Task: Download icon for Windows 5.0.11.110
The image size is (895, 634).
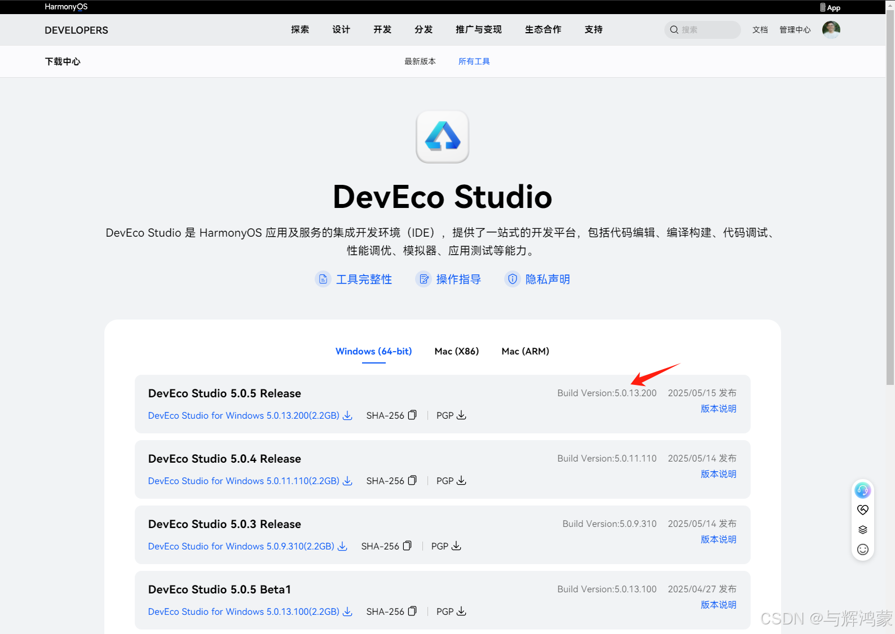Action: 347,481
